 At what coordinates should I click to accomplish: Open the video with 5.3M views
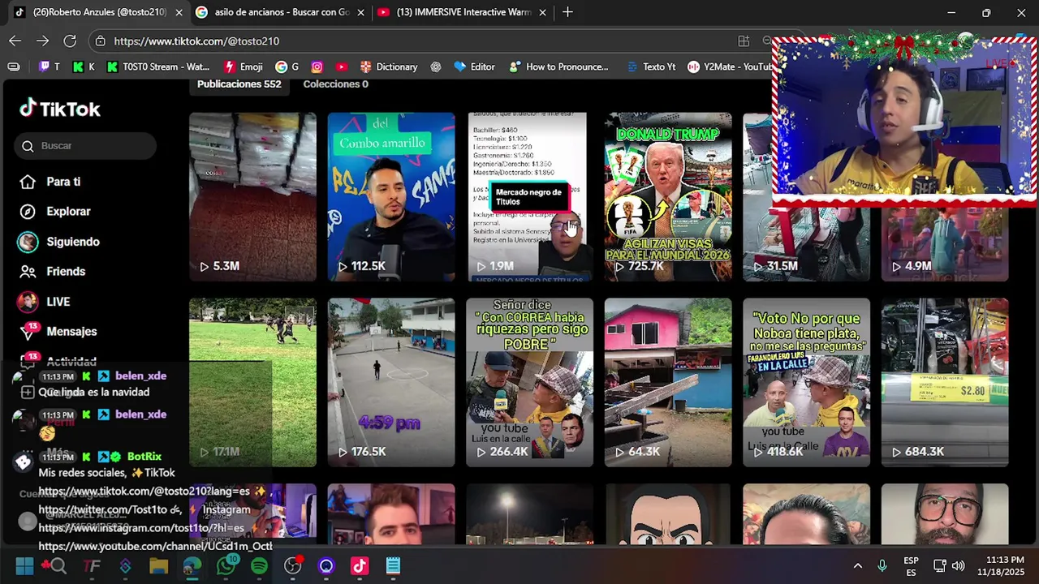click(252, 196)
